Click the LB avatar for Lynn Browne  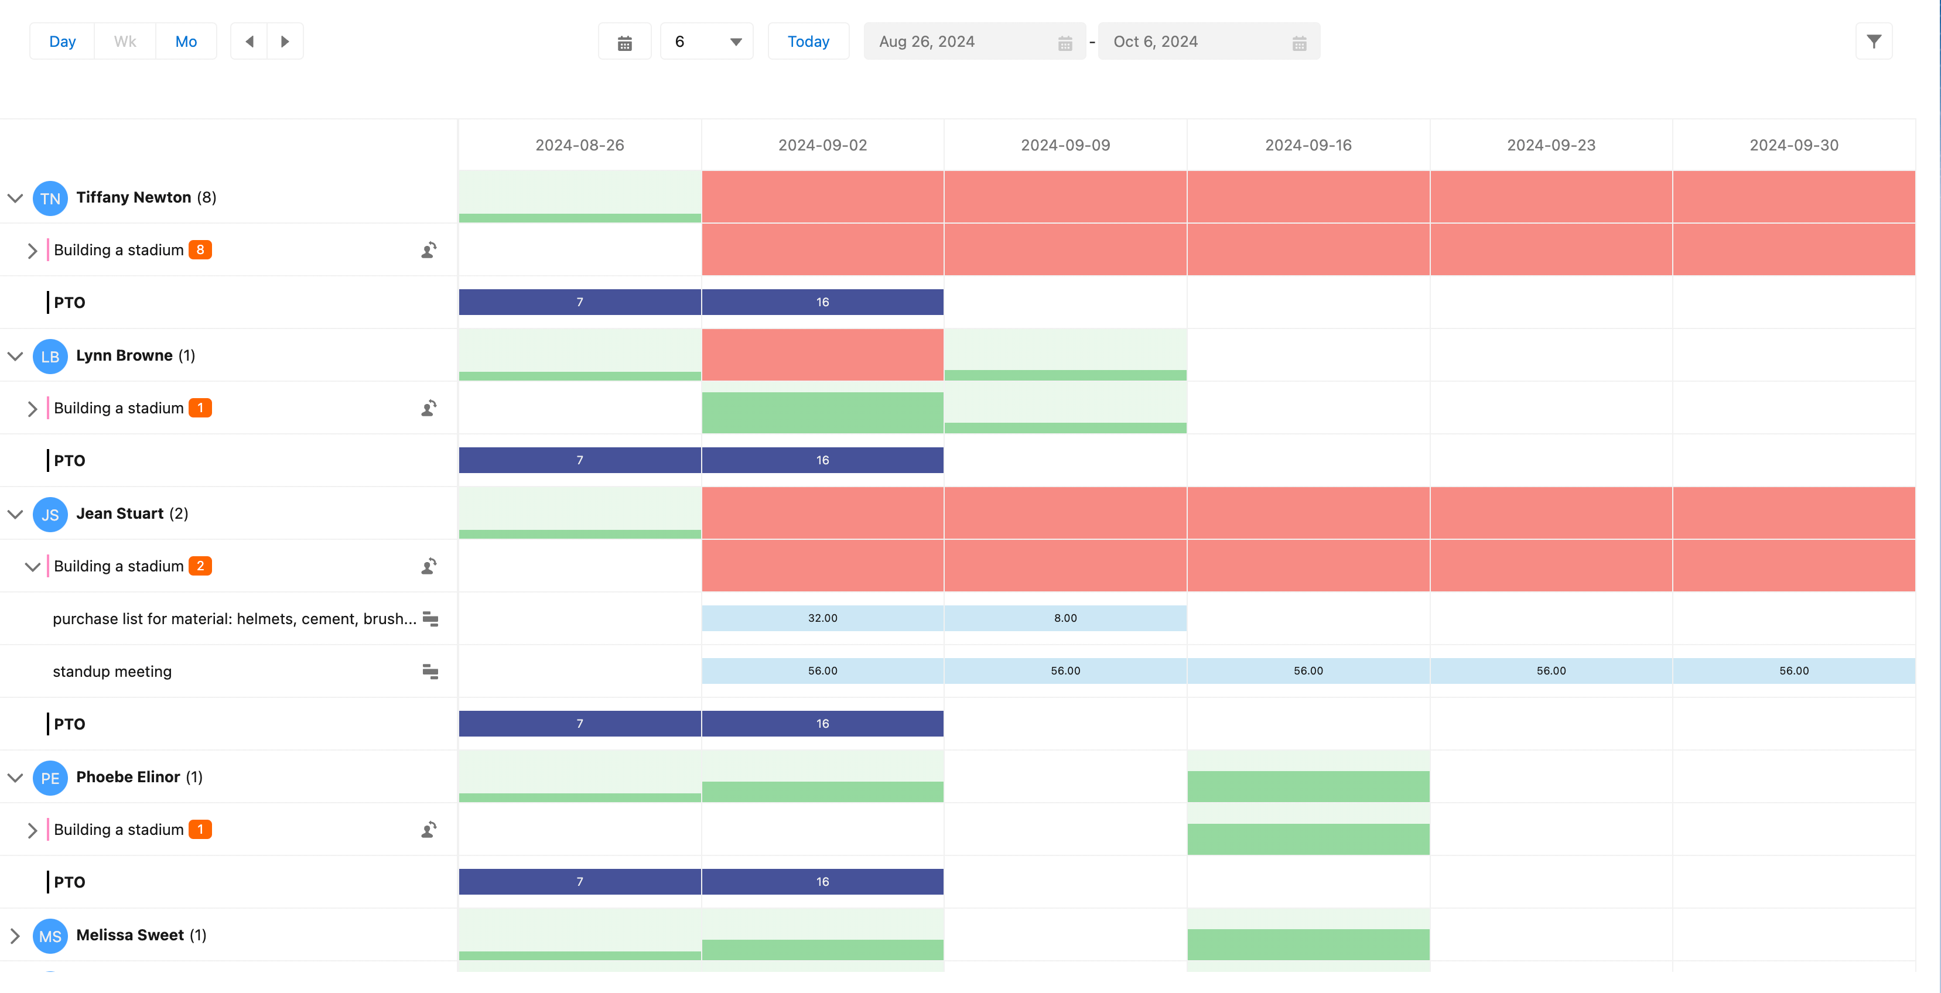point(50,357)
